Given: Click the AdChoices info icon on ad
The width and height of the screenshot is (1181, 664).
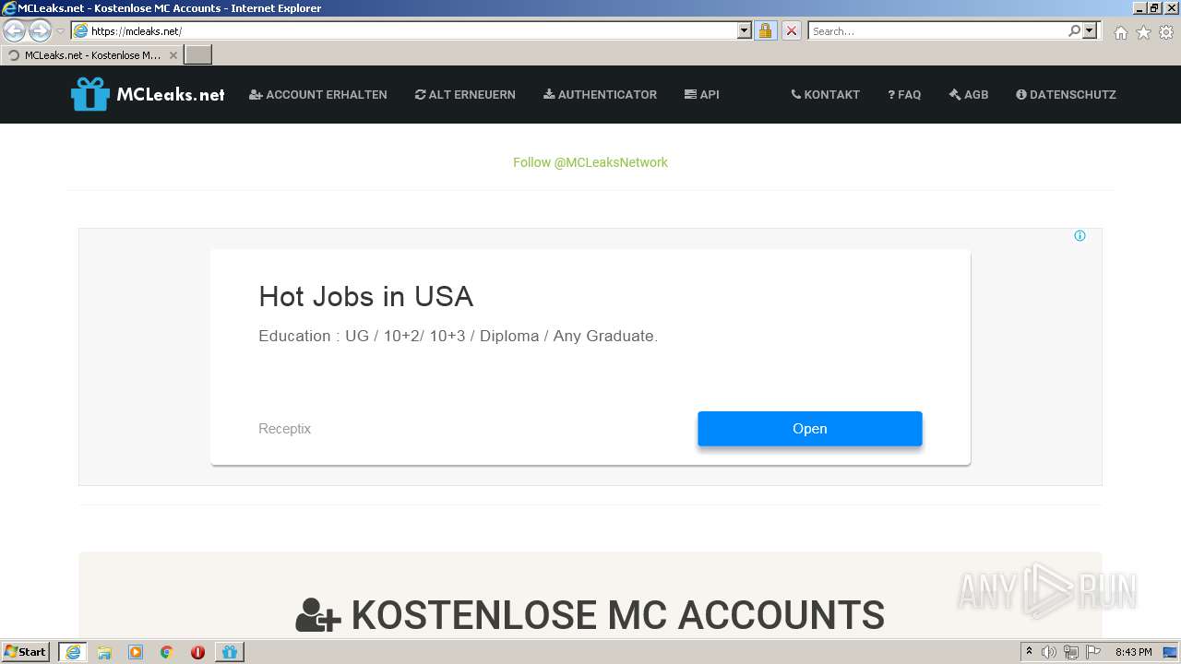Looking at the screenshot, I should [x=1080, y=236].
